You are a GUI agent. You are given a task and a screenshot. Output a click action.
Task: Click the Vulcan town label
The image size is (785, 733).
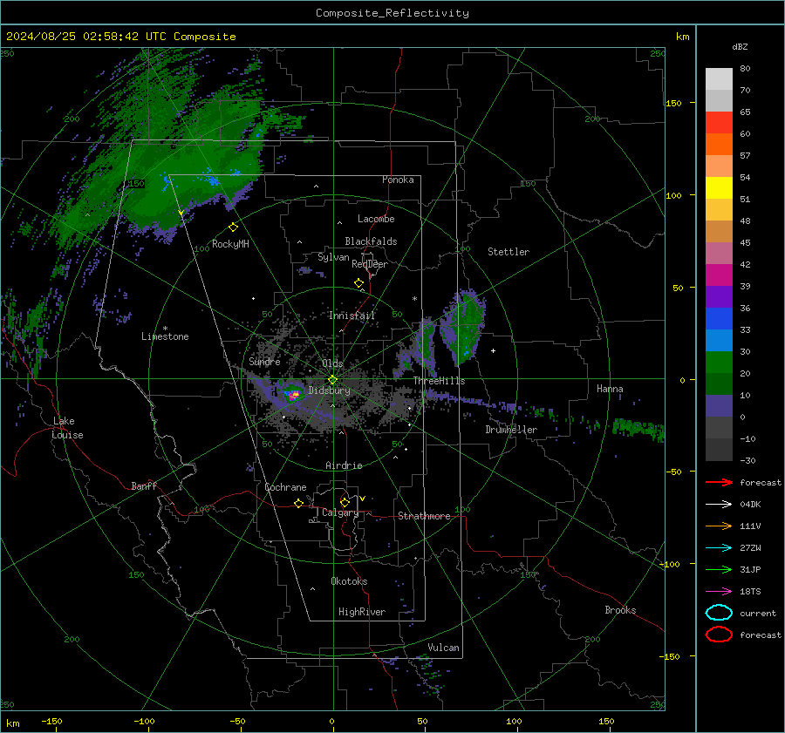coord(443,648)
